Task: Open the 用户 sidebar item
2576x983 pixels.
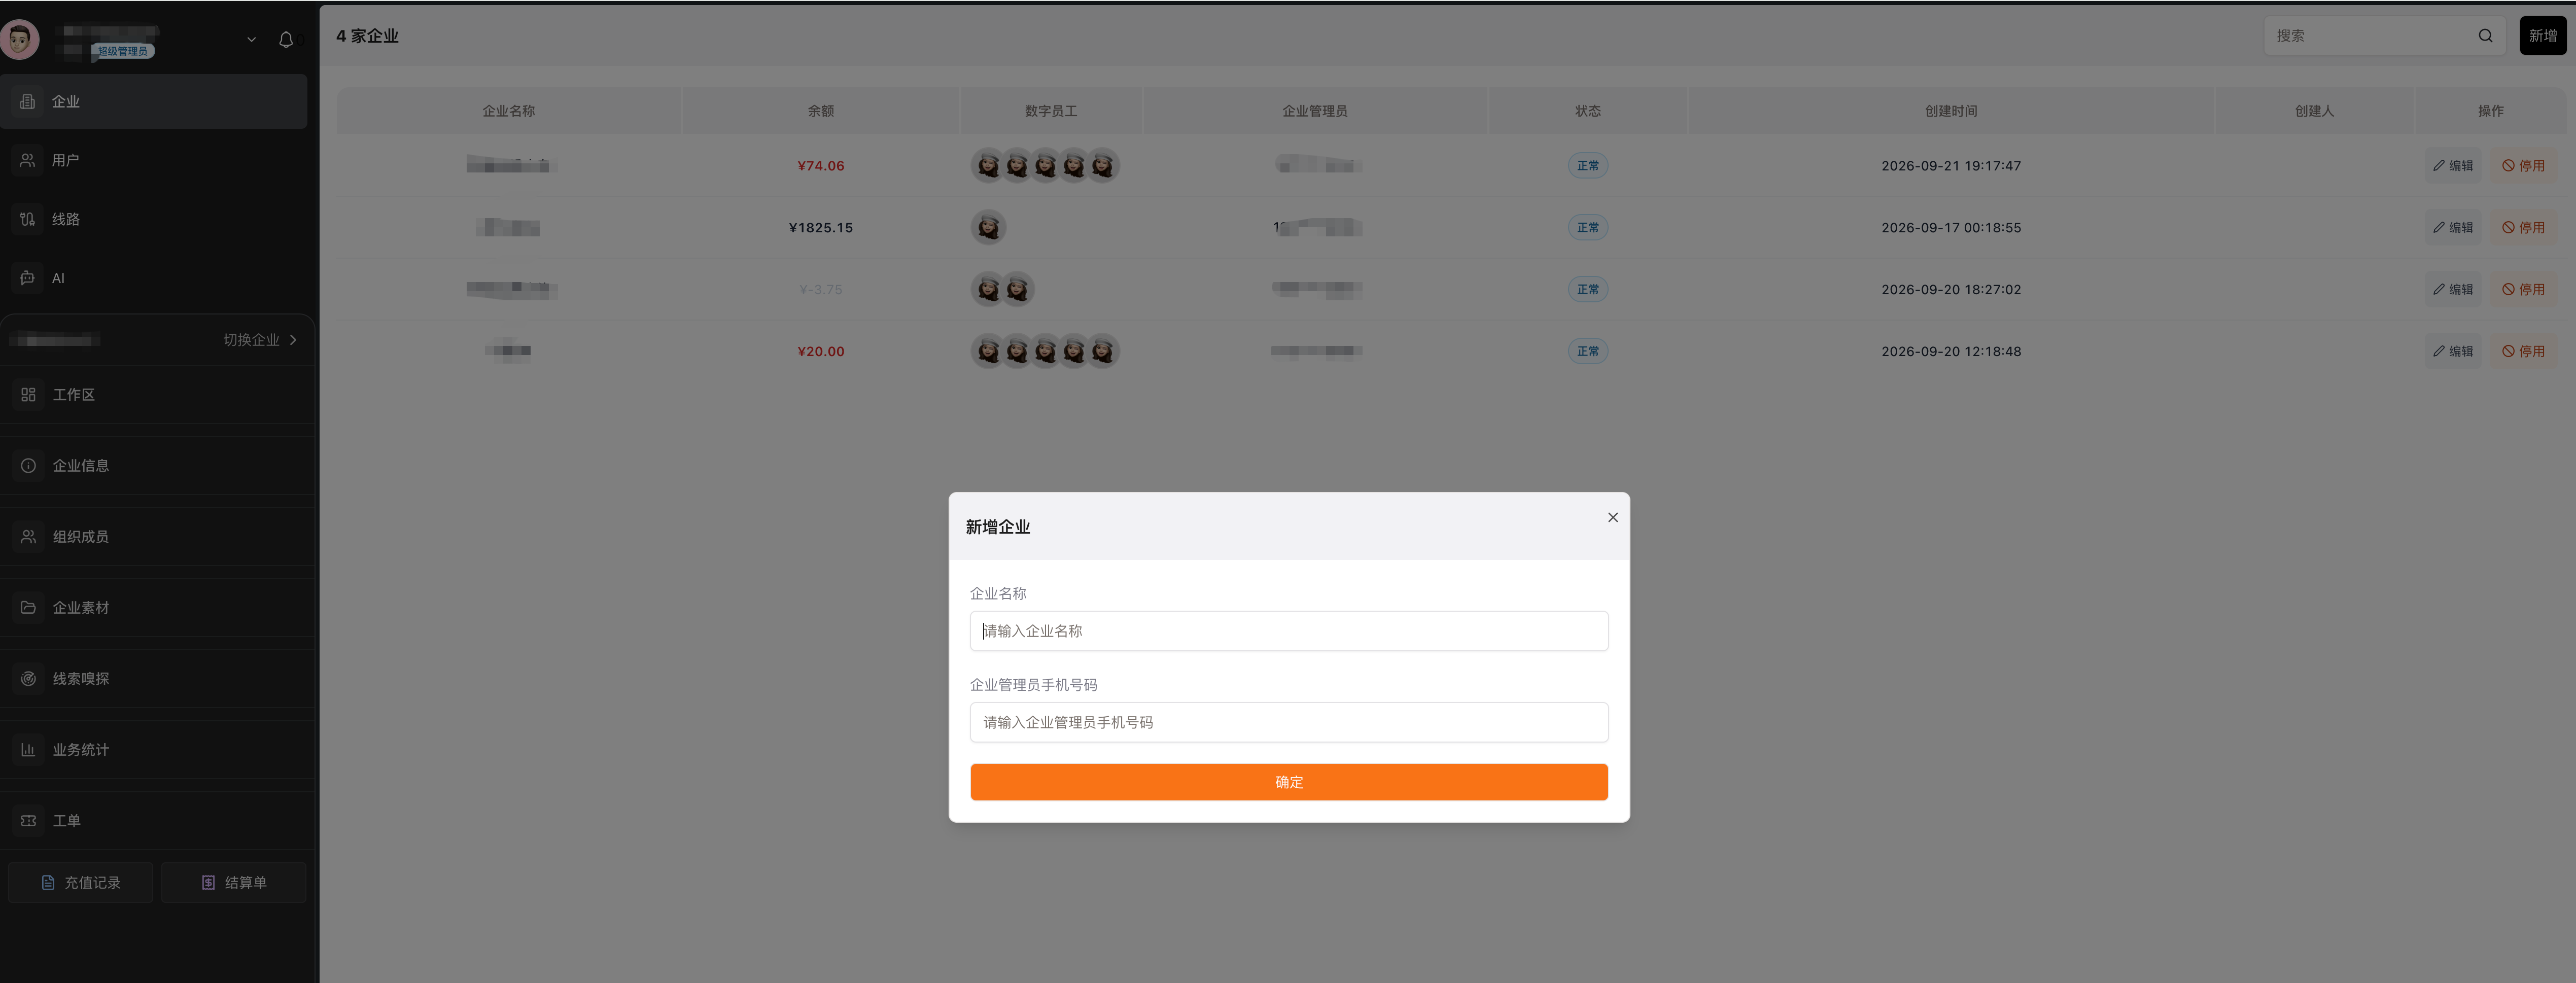Action: (154, 160)
